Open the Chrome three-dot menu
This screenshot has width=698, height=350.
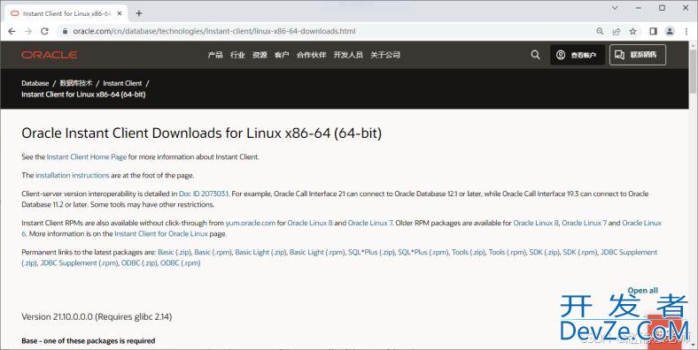686,31
